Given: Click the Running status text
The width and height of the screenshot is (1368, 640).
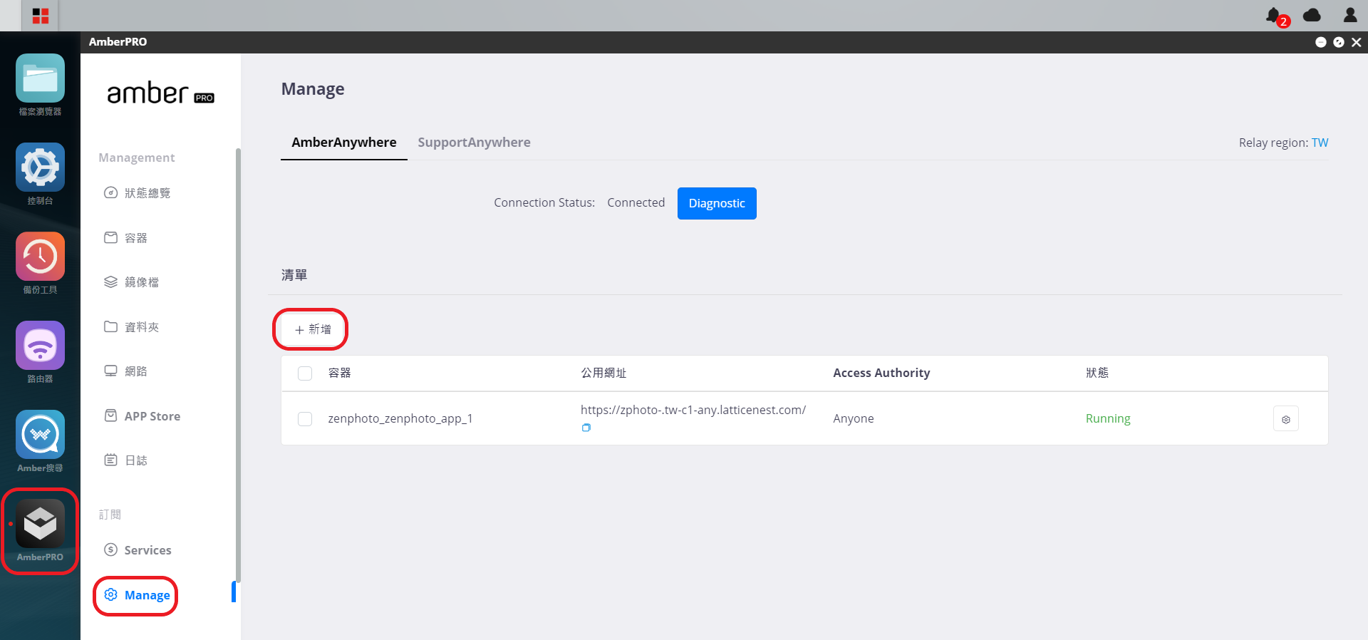Looking at the screenshot, I should point(1107,419).
